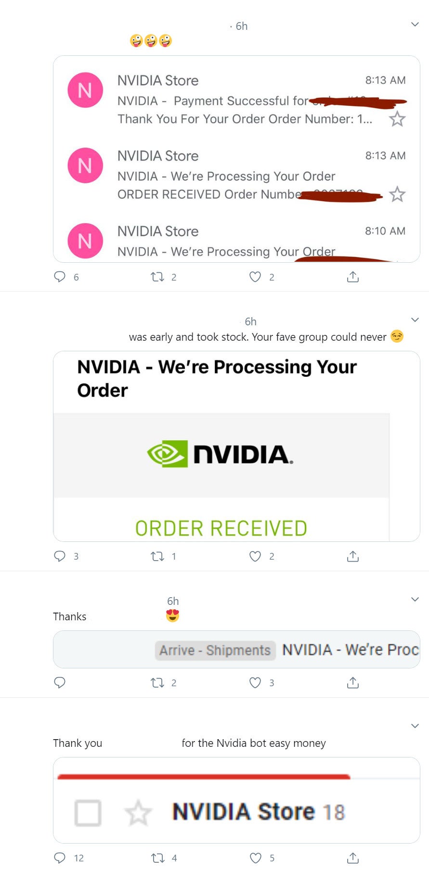Open the 'Arrive - Shipments' label
The image size is (429, 871).
[x=215, y=650]
